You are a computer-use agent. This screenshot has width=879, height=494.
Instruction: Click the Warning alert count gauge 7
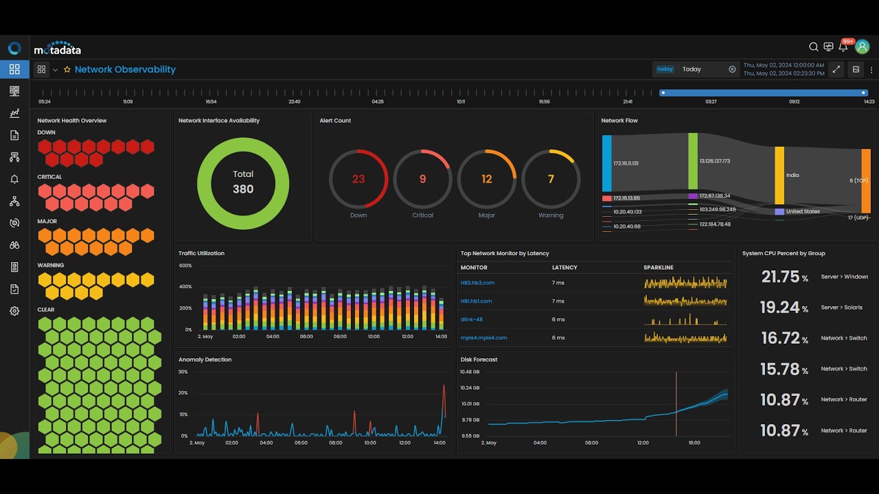point(551,179)
